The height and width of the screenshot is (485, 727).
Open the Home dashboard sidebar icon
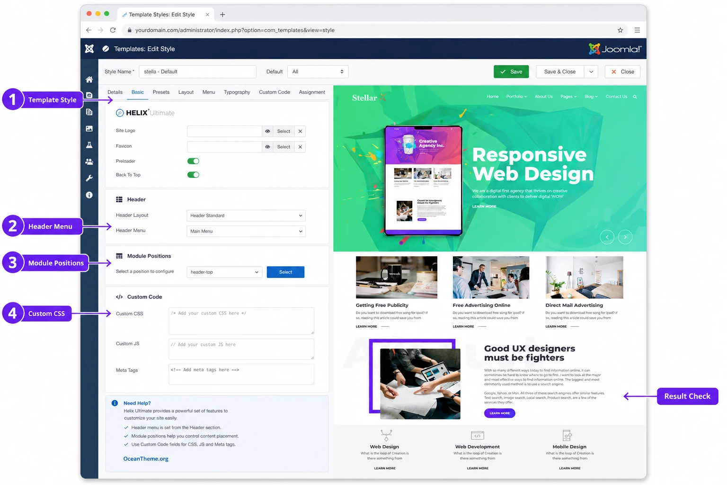pyautogui.click(x=89, y=80)
